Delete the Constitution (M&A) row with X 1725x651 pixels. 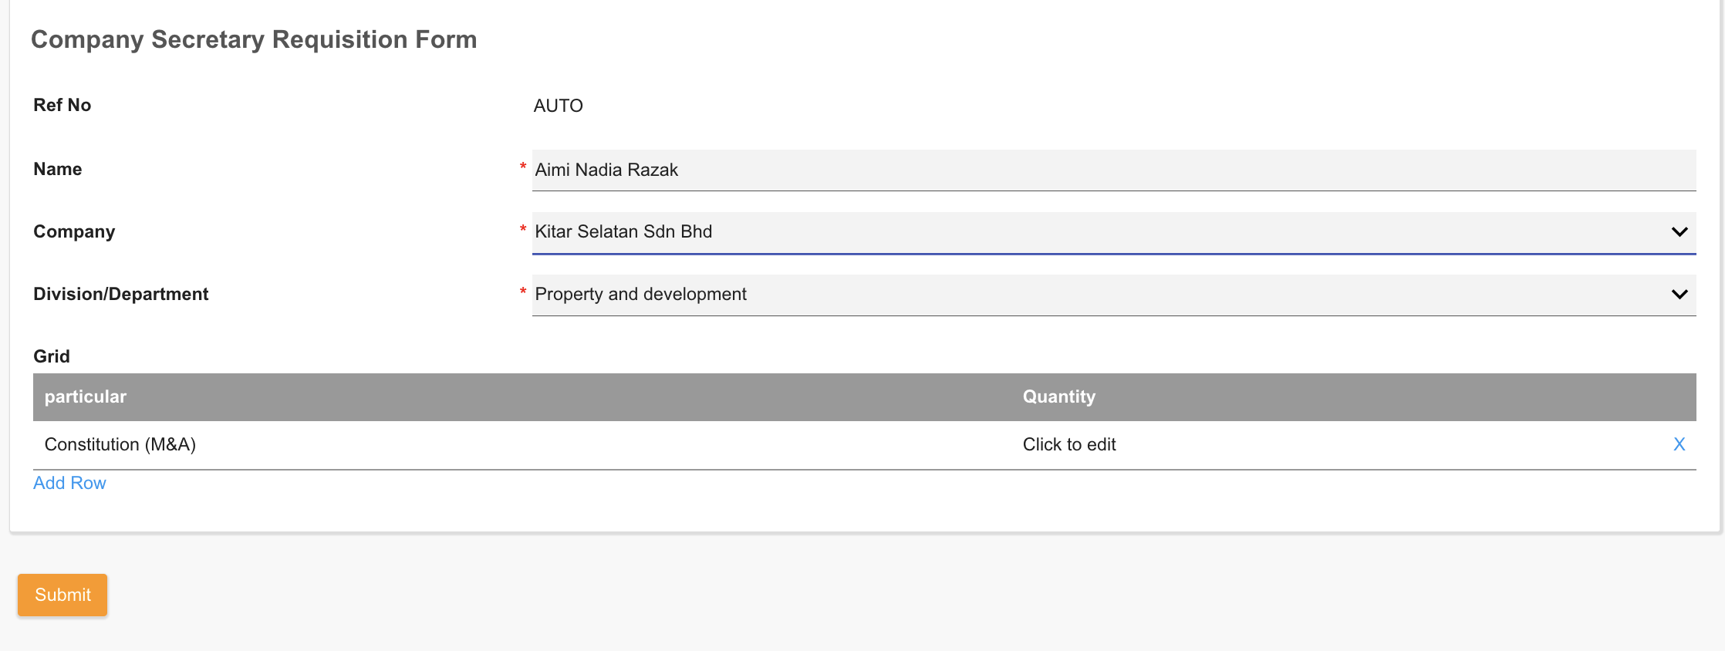click(1679, 444)
